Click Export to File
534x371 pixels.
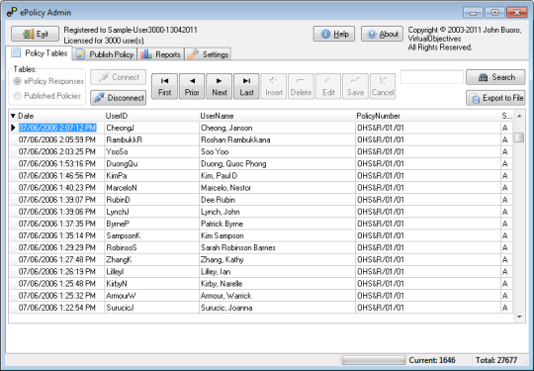(x=495, y=98)
